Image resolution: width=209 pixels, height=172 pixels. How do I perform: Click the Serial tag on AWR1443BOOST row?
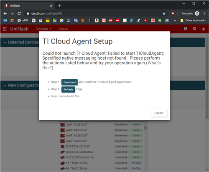[x=136, y=130]
